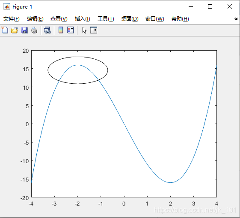Click the y-axis label 20
The height and width of the screenshot is (218, 240).
26,51
